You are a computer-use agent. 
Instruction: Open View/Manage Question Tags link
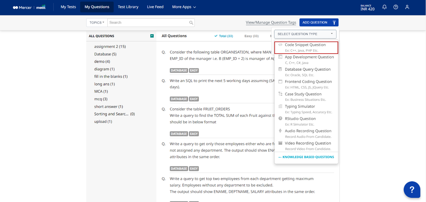[271, 22]
